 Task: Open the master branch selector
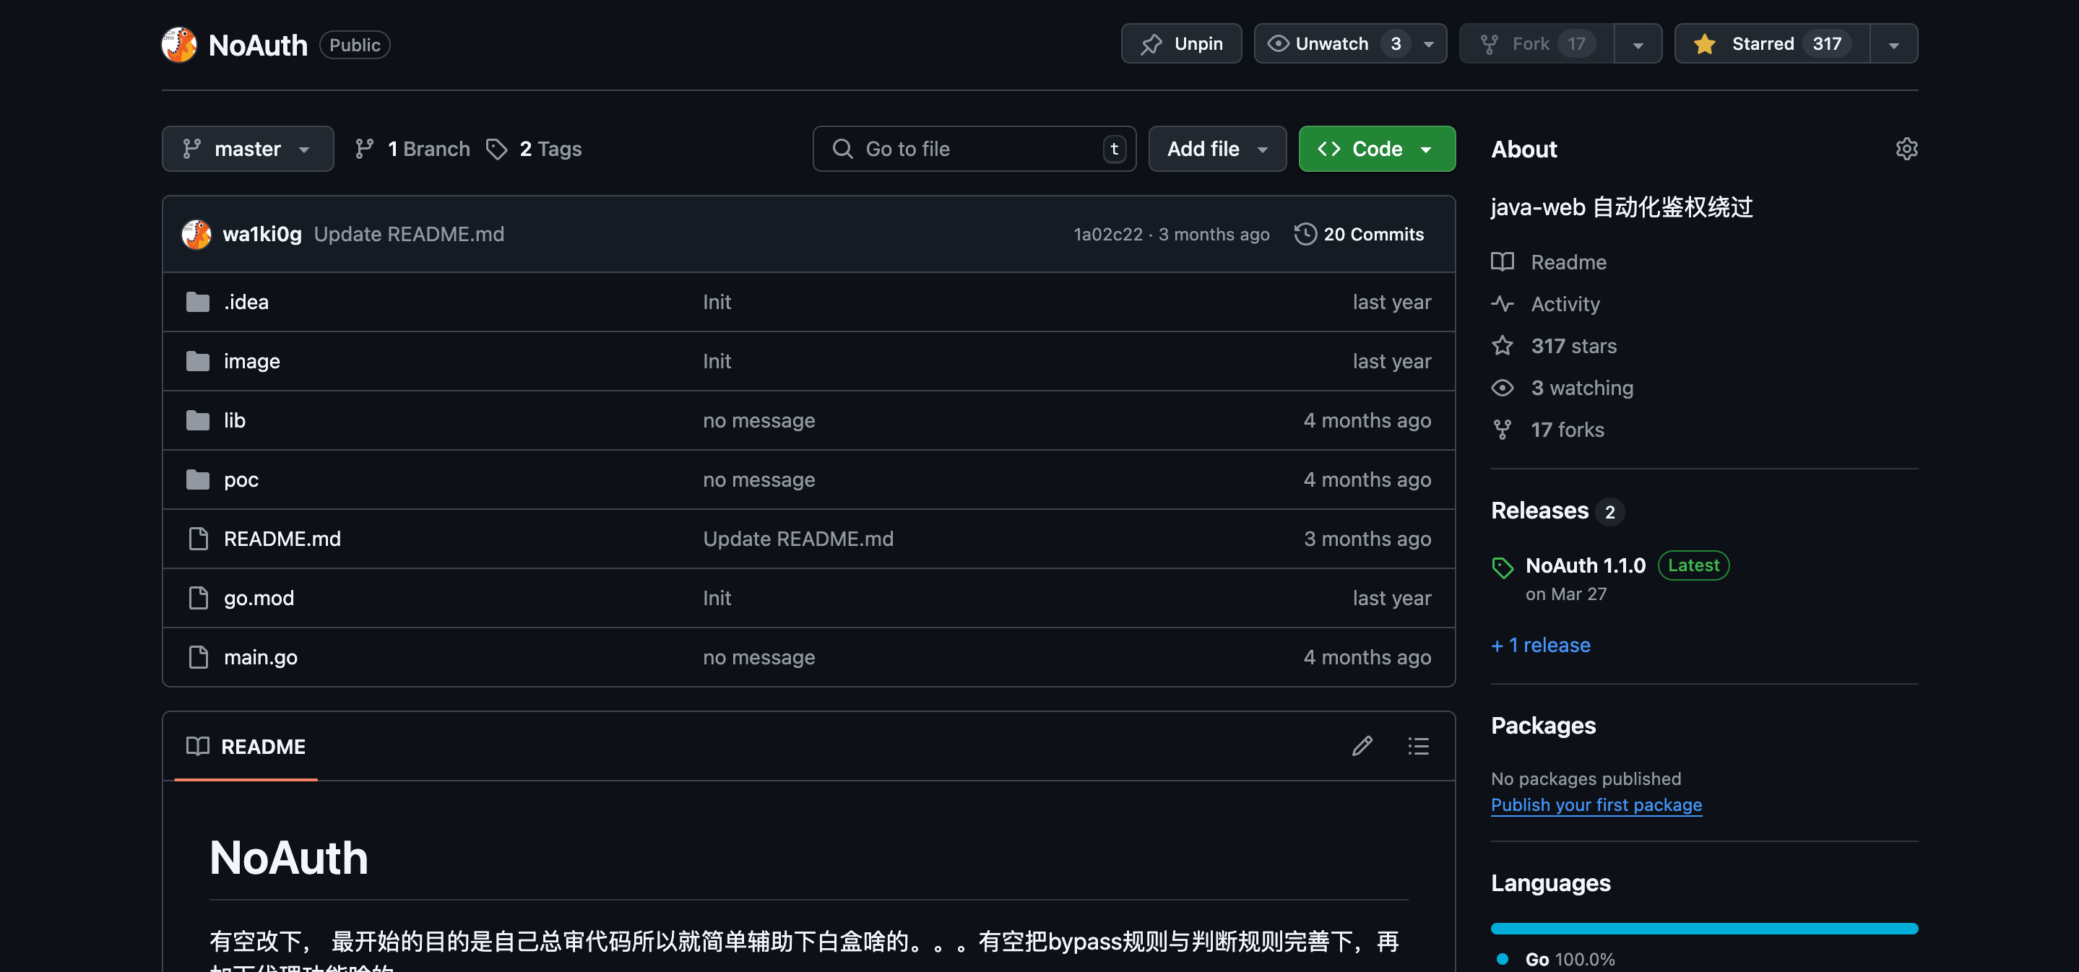pyautogui.click(x=248, y=149)
